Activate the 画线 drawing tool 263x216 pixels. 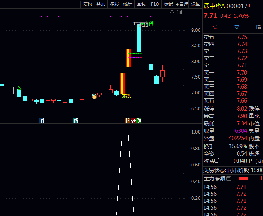[x=141, y=4]
